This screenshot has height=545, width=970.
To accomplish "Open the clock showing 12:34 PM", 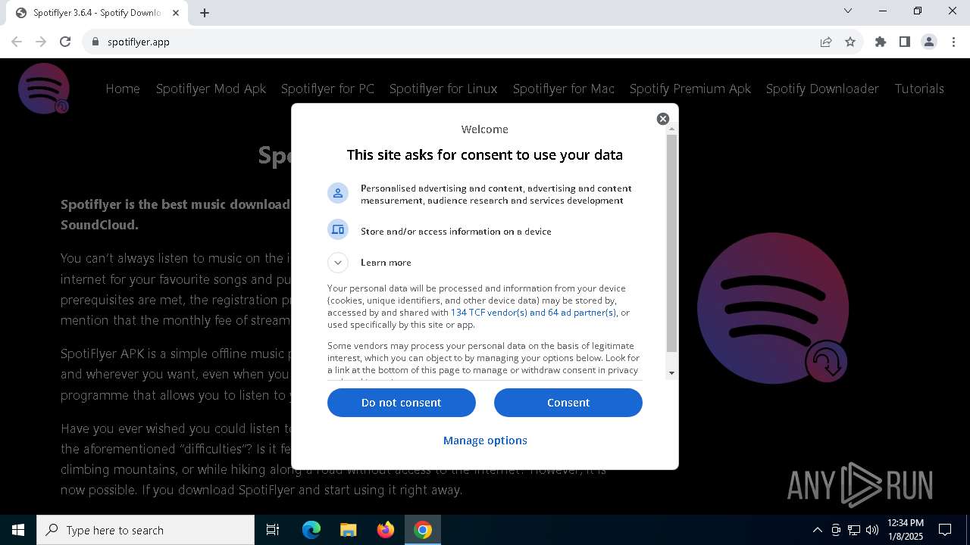I will pyautogui.click(x=906, y=530).
